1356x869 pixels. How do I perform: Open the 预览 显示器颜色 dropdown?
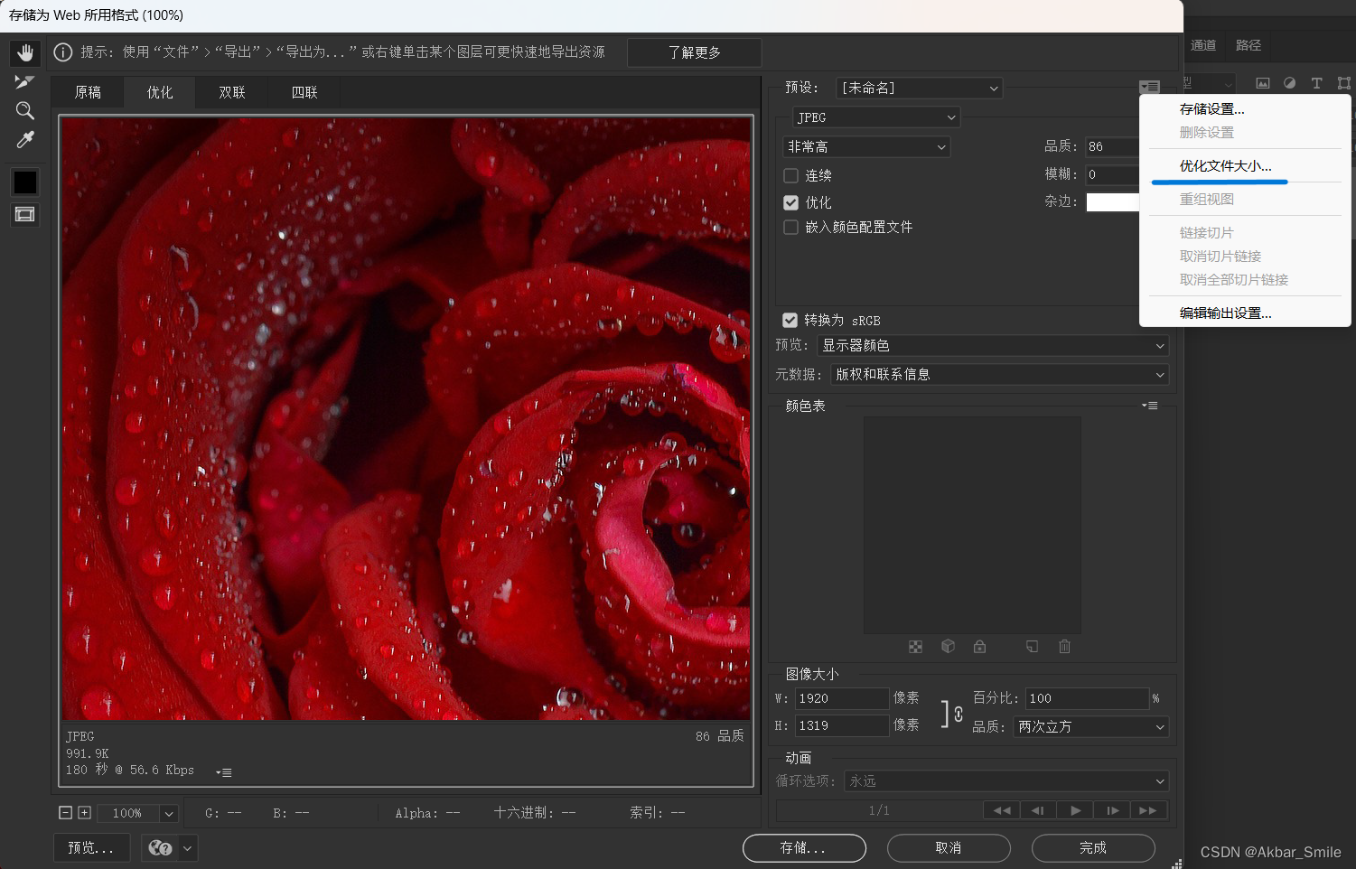993,346
